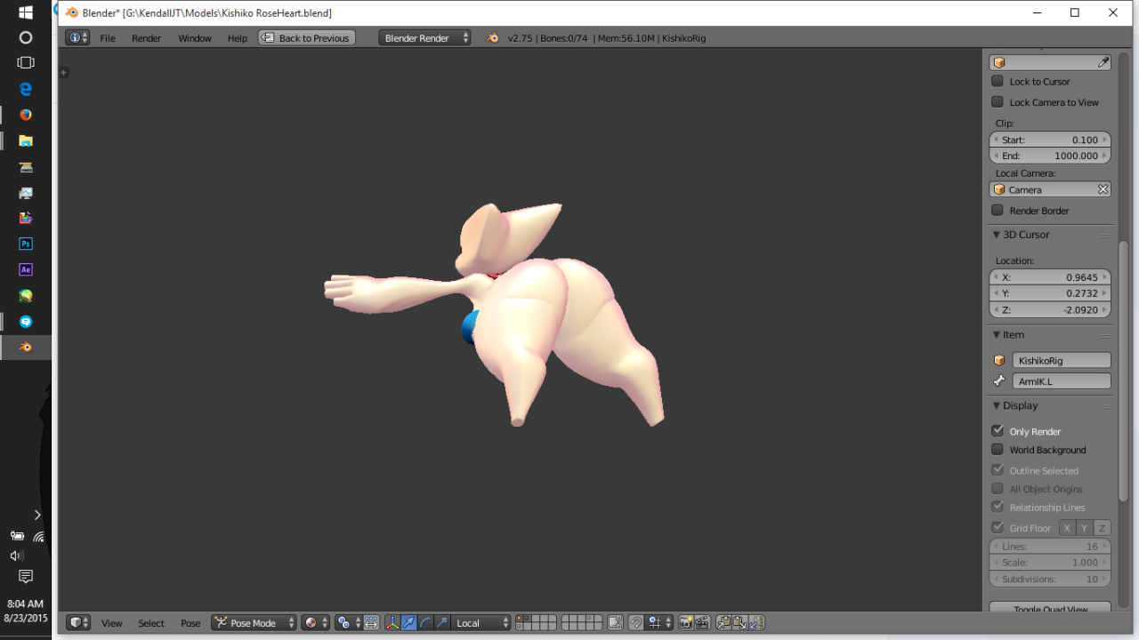Open the Pose Mode dropdown
The width and height of the screenshot is (1139, 640).
(x=254, y=623)
